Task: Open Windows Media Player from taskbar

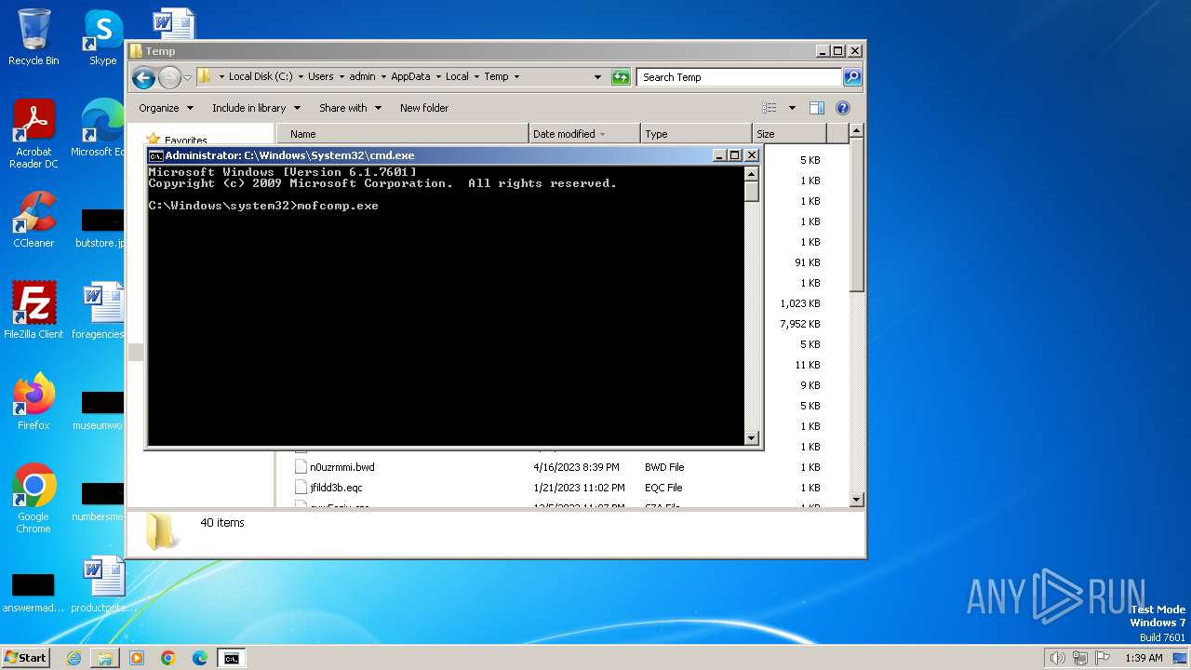Action: 137,658
